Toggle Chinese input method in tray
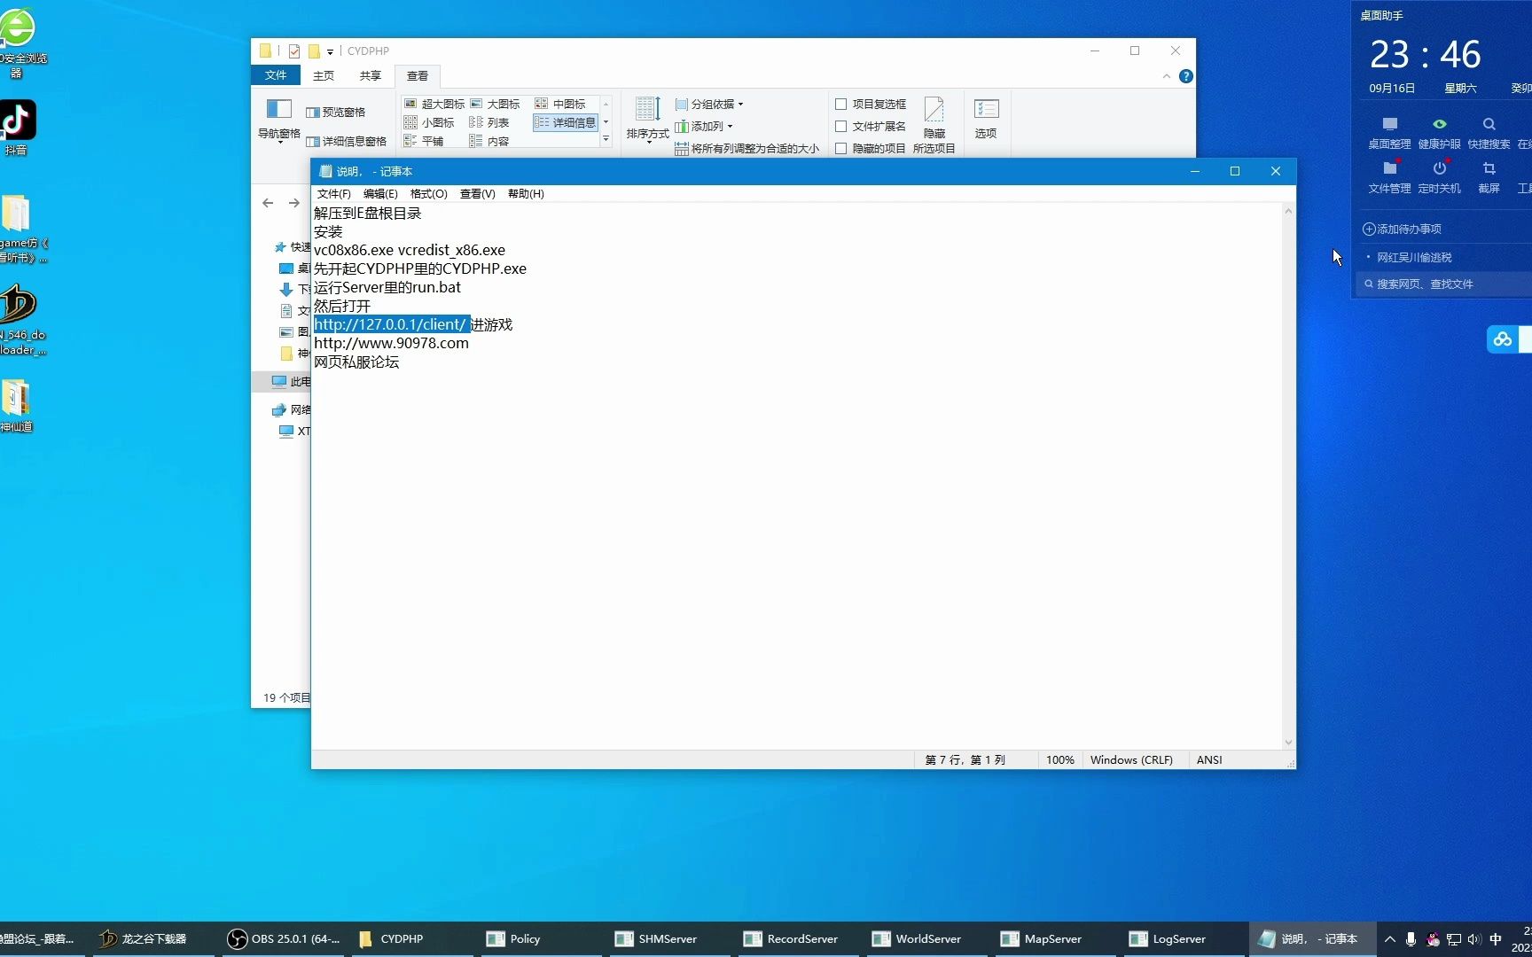This screenshot has width=1532, height=957. point(1496,939)
